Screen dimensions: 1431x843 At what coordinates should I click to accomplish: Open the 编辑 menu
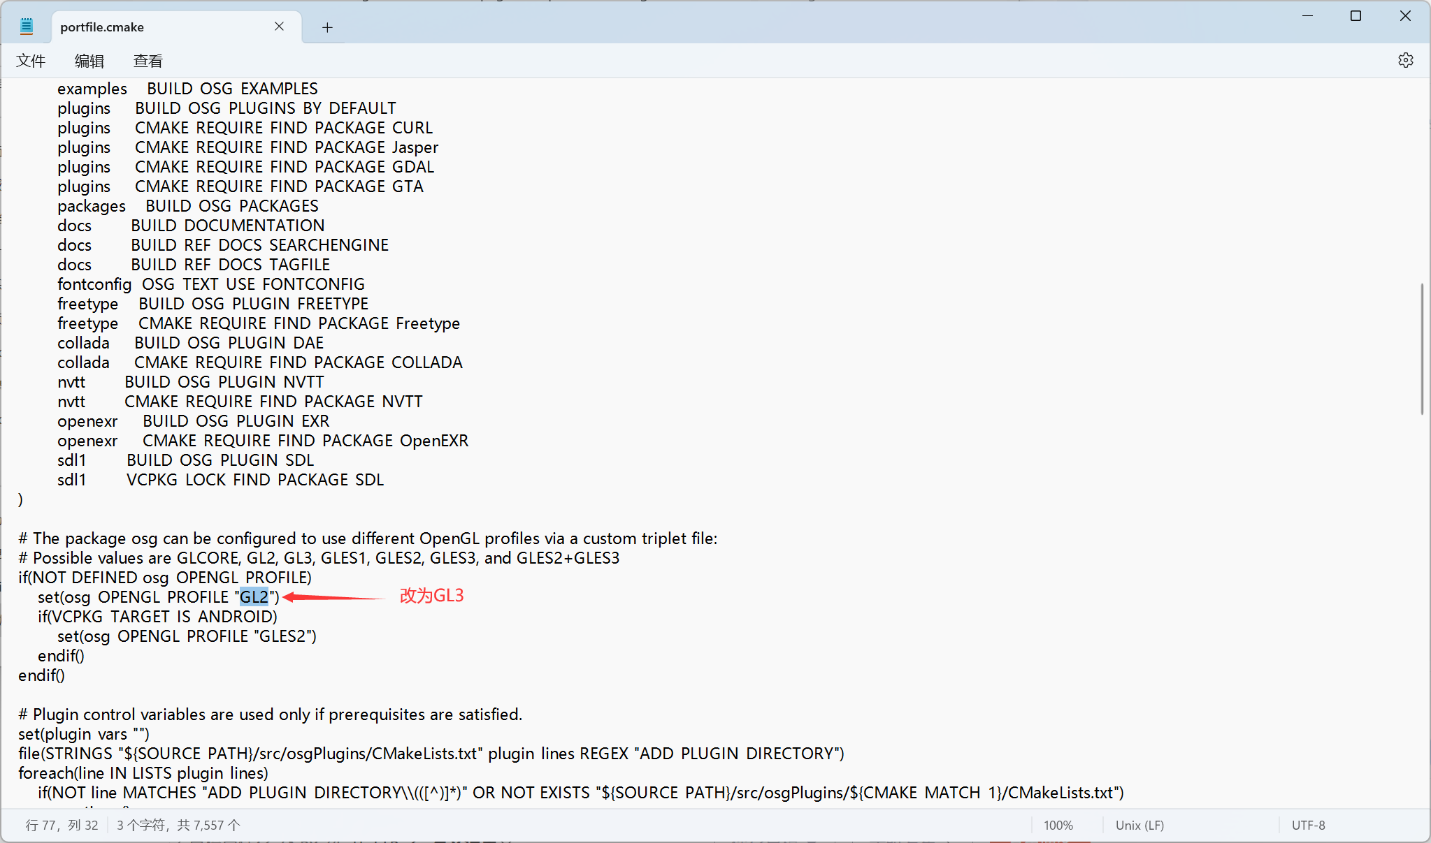coord(89,61)
